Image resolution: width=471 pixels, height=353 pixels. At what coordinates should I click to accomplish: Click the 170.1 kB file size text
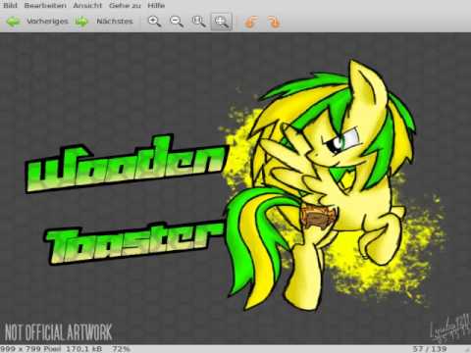pyautogui.click(x=84, y=349)
